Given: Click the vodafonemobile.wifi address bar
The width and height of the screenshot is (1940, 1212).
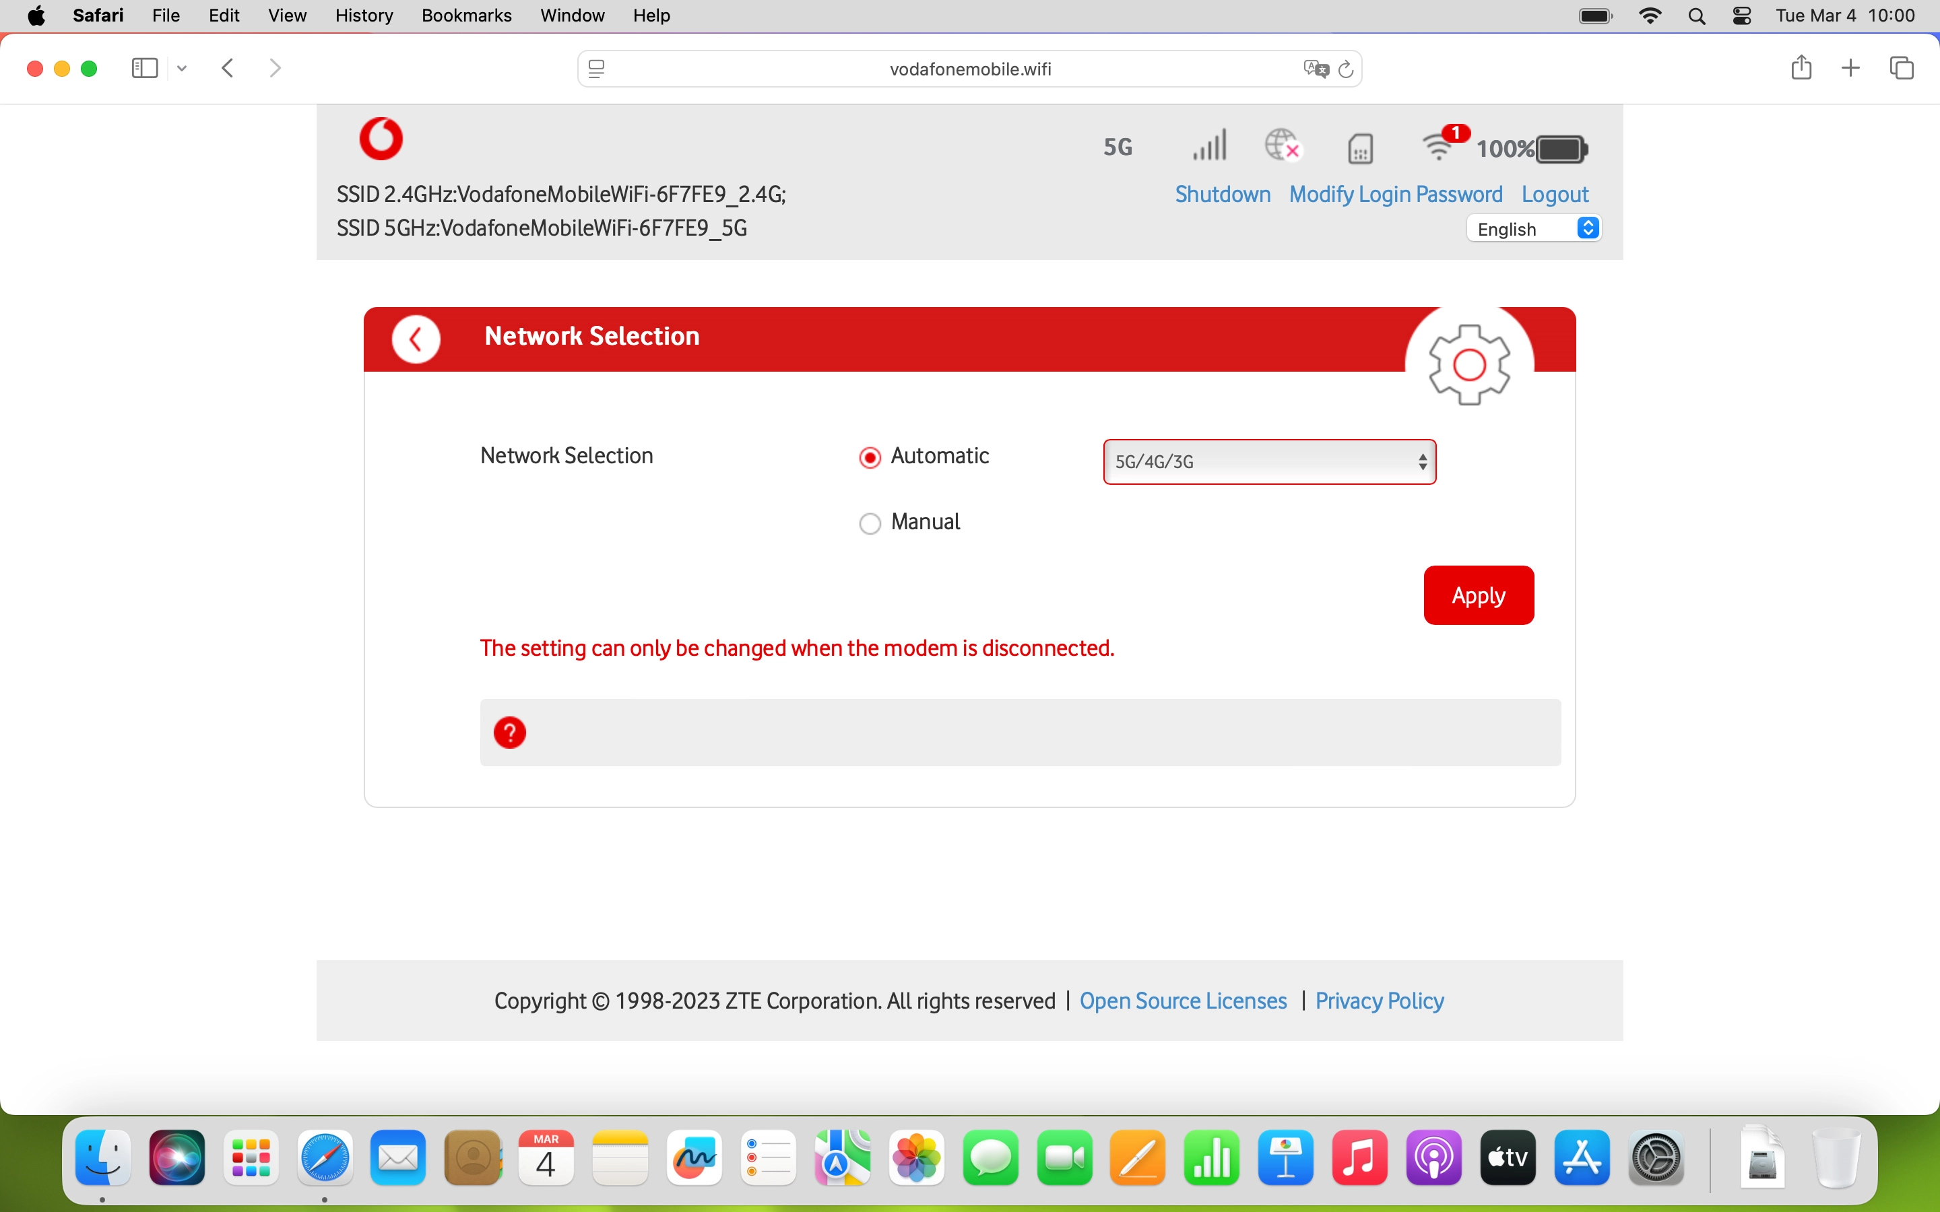Looking at the screenshot, I should (x=969, y=68).
